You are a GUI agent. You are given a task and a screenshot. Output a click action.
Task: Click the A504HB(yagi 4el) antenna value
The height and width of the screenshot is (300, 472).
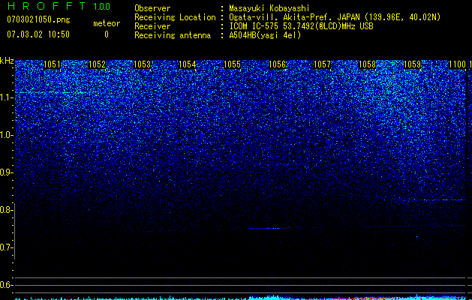point(265,35)
